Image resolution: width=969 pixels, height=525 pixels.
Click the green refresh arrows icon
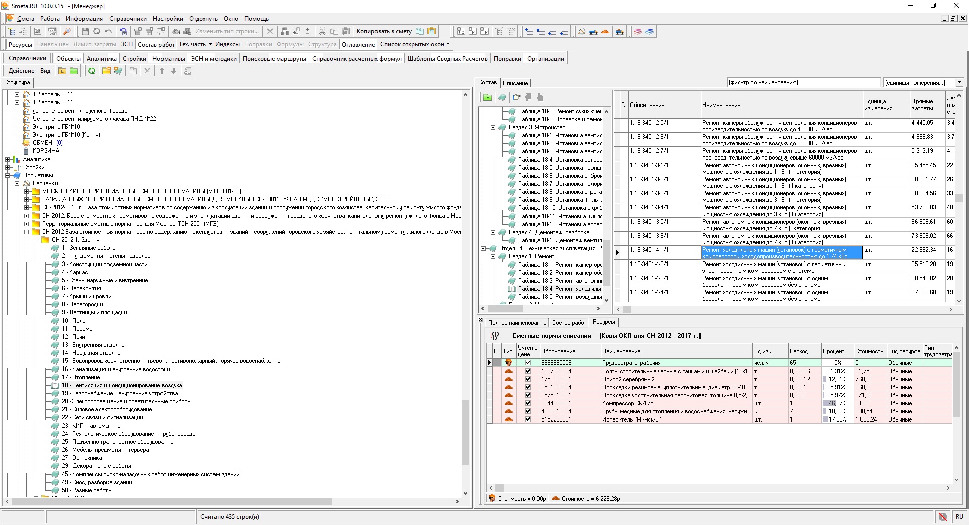92,71
